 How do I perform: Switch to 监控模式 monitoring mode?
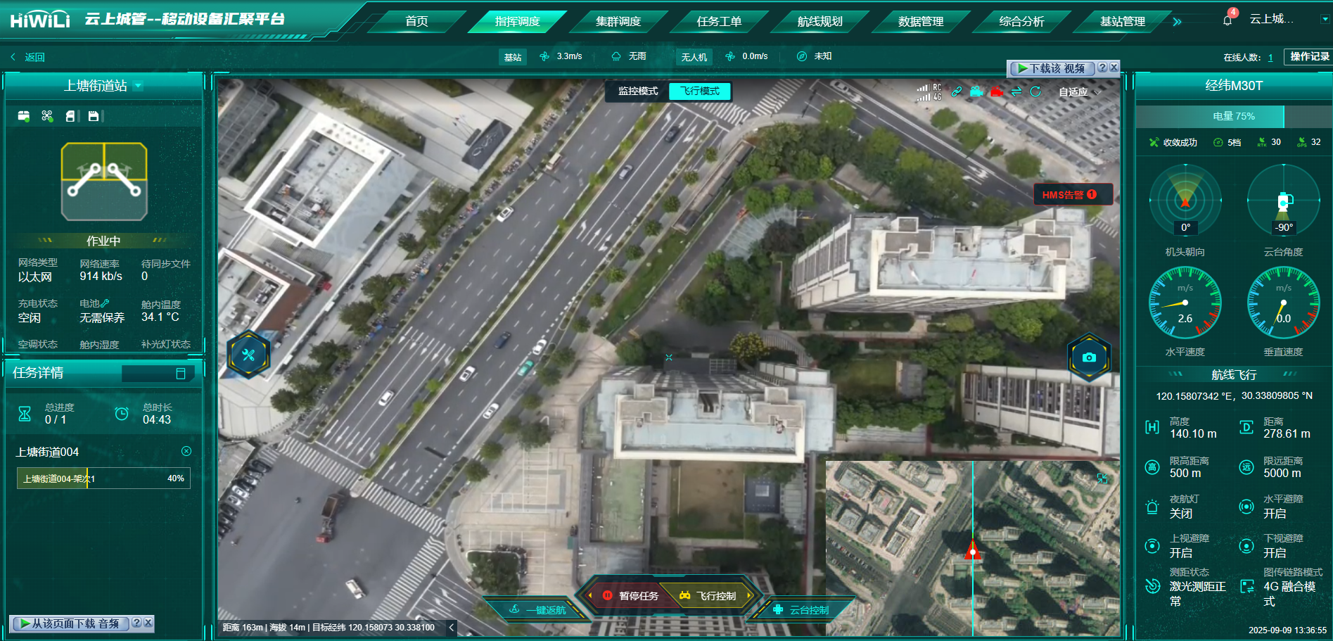click(x=638, y=91)
